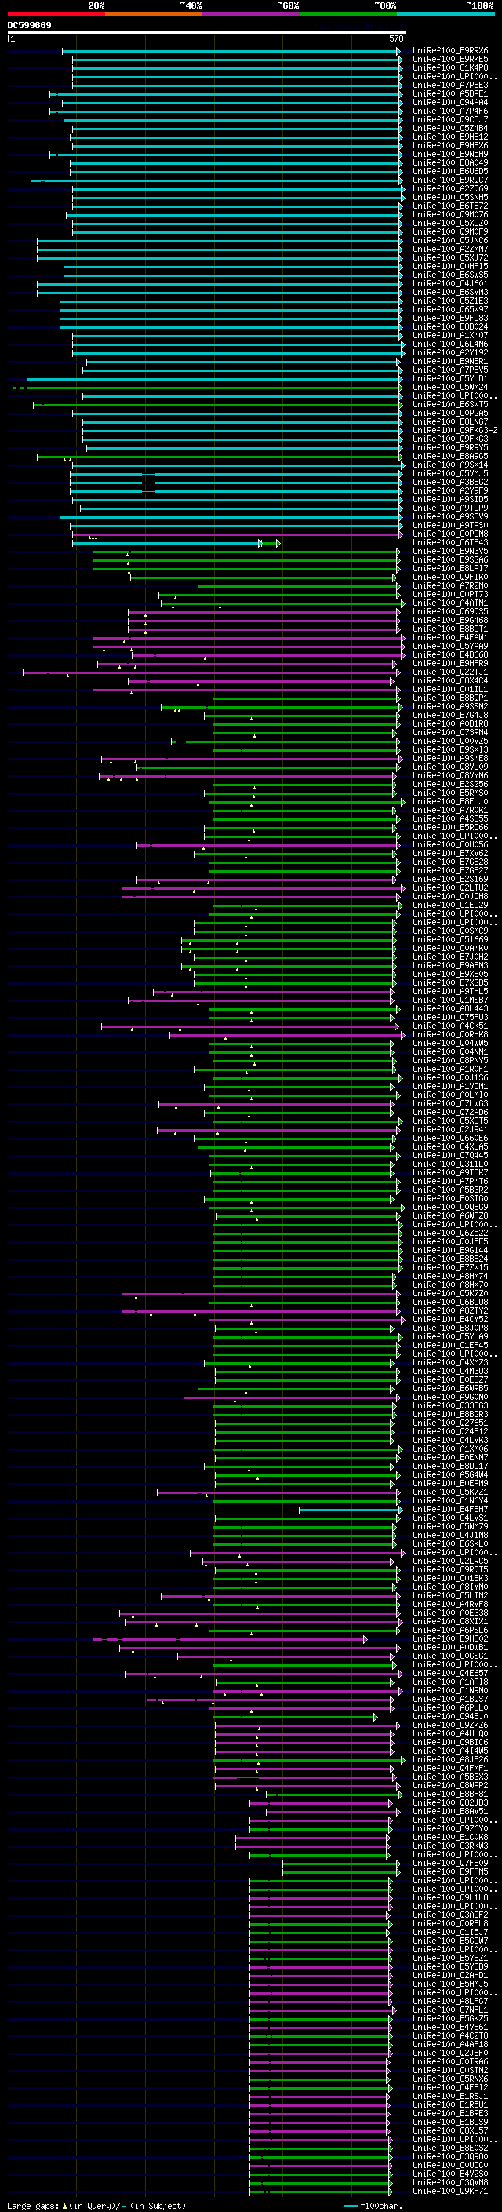Select the UniRef100_Q2LTU2 label
This screenshot has height=2212, width=502.
(449, 888)
